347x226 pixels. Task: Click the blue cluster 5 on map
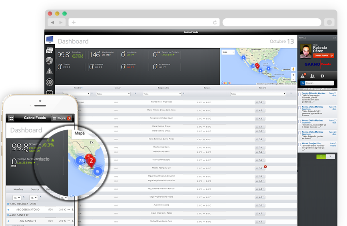[243, 57]
